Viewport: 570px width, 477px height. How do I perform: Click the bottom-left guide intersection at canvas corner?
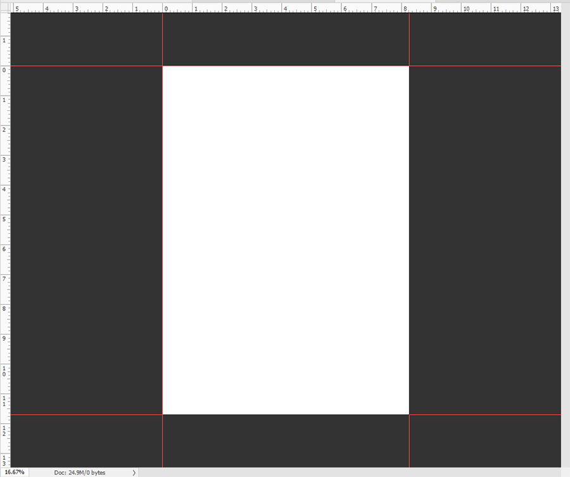point(163,414)
